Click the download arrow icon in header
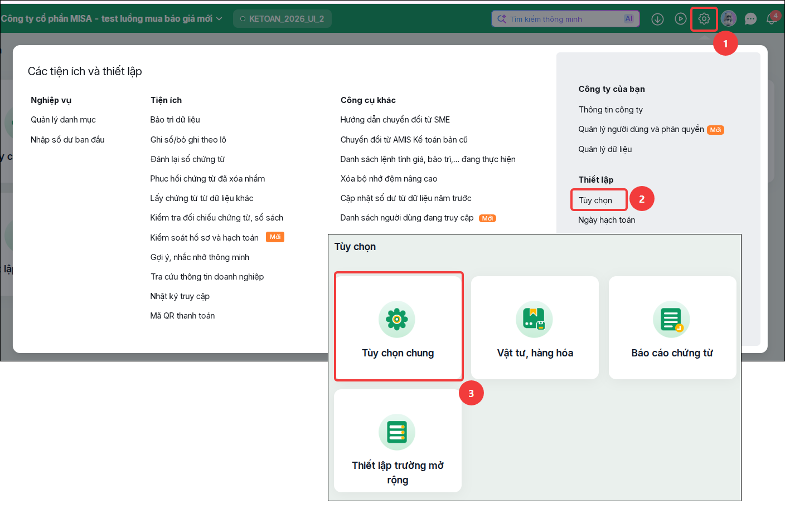785x509 pixels. coord(658,19)
